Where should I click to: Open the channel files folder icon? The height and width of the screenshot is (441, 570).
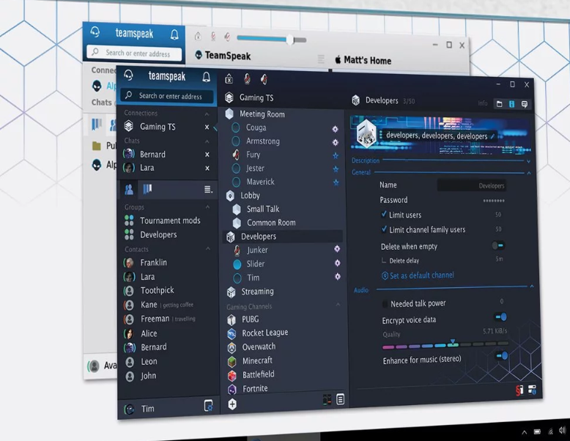coord(500,104)
